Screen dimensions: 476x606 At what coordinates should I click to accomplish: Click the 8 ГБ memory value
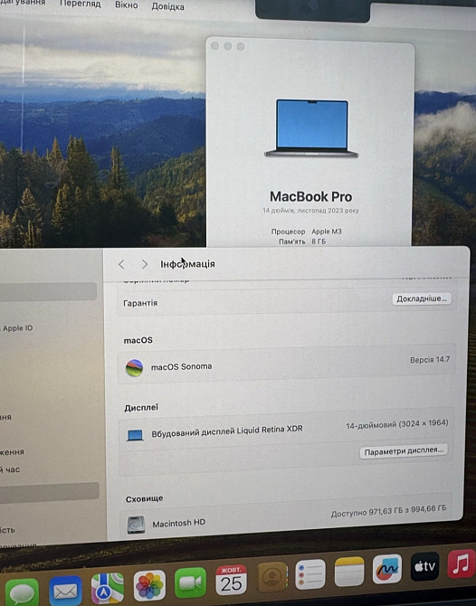pos(319,241)
